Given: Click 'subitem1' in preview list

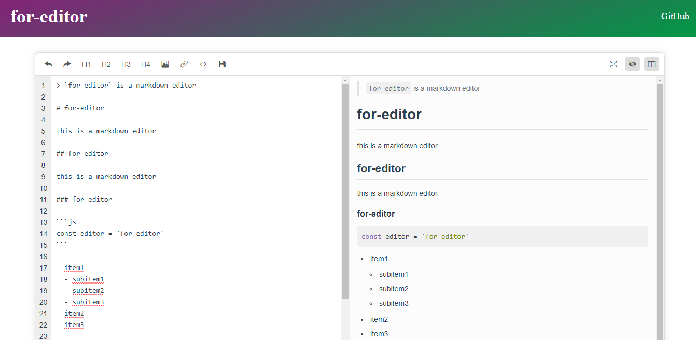Looking at the screenshot, I should 394,274.
